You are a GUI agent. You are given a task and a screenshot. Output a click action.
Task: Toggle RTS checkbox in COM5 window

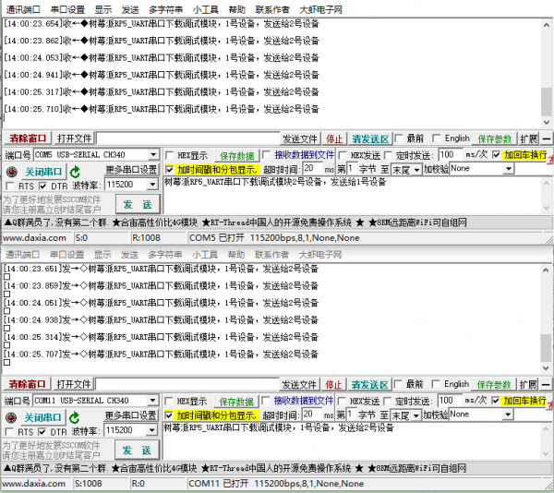coord(10,186)
